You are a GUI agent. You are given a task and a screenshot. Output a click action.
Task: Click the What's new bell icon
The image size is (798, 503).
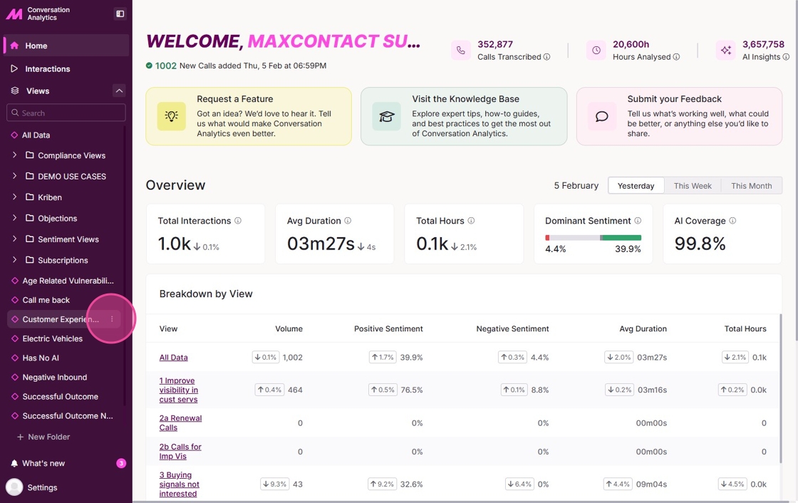tap(14, 463)
